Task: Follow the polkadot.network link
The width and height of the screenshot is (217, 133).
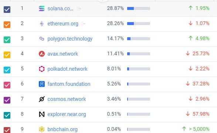Action: pos(67,69)
